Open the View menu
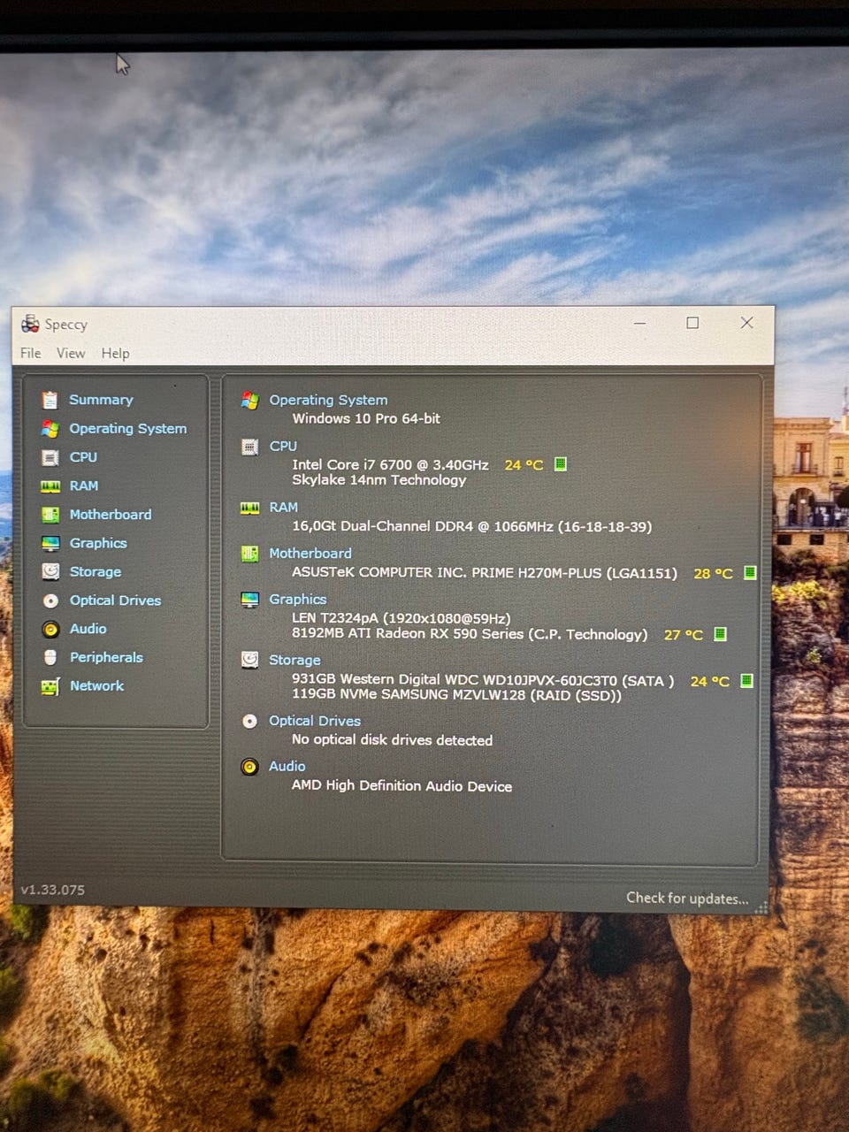 click(x=71, y=353)
